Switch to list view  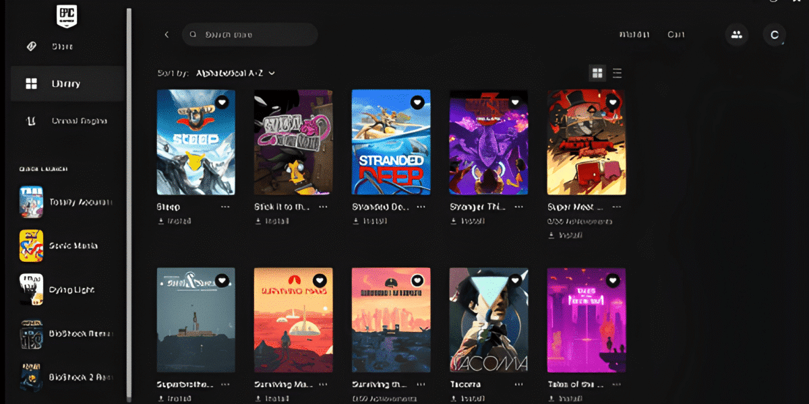coord(617,73)
